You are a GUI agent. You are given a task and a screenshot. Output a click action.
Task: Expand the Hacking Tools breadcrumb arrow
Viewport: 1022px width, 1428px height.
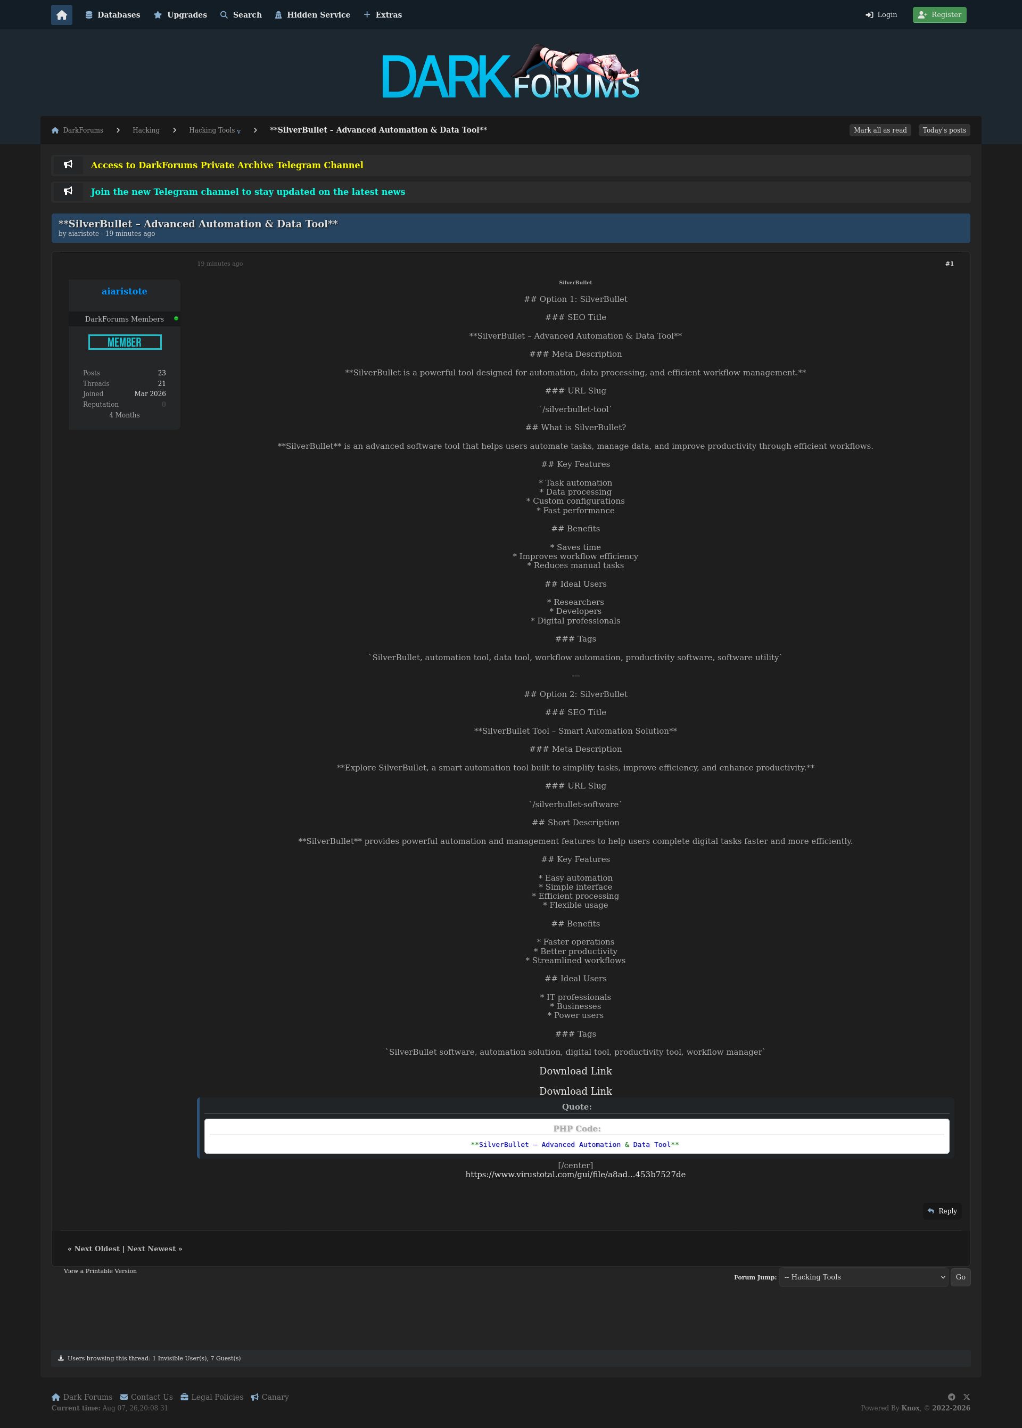tap(238, 132)
